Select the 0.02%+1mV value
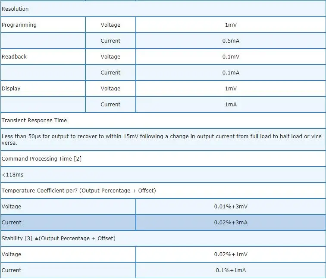Image resolution: width=326 pixels, height=279 pixels. point(231,254)
